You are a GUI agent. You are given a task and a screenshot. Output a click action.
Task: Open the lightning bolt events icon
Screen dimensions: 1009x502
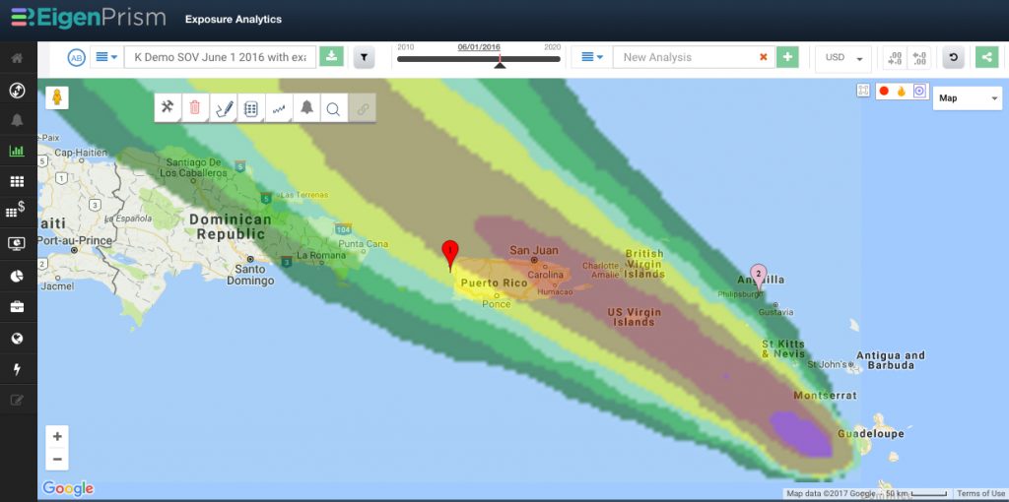18,369
